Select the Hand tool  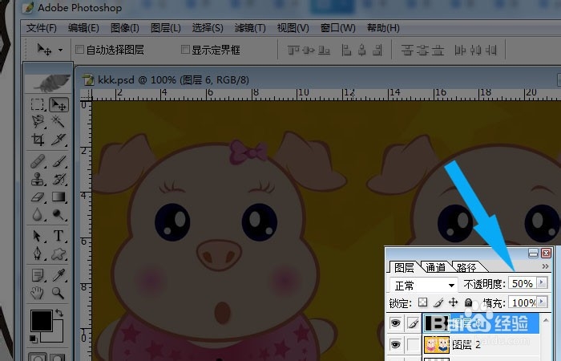point(38,293)
